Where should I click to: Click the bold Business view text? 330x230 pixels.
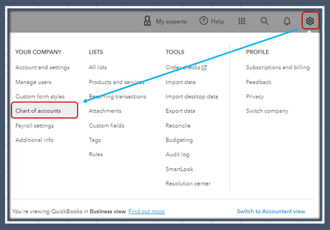tap(108, 211)
